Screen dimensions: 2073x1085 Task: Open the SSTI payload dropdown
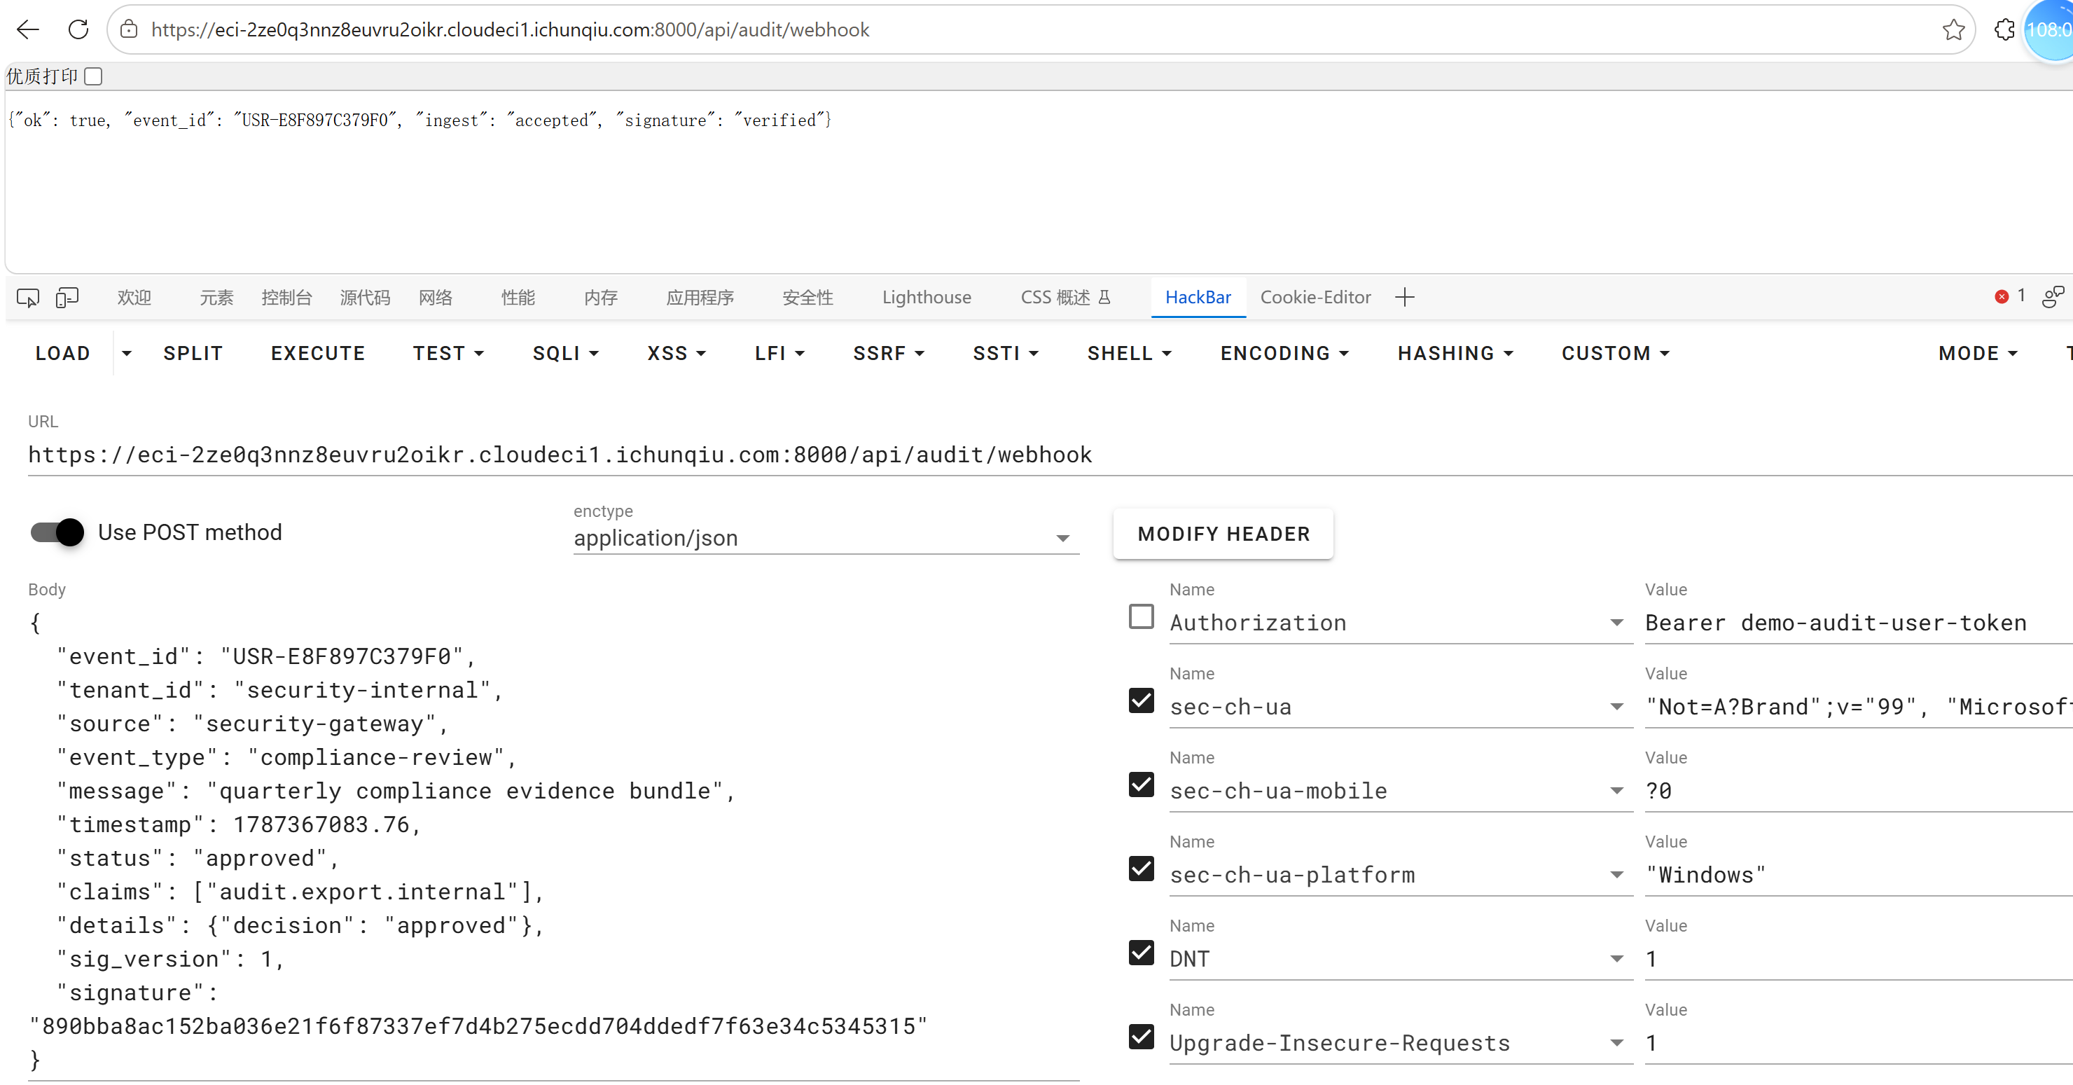(x=1006, y=353)
